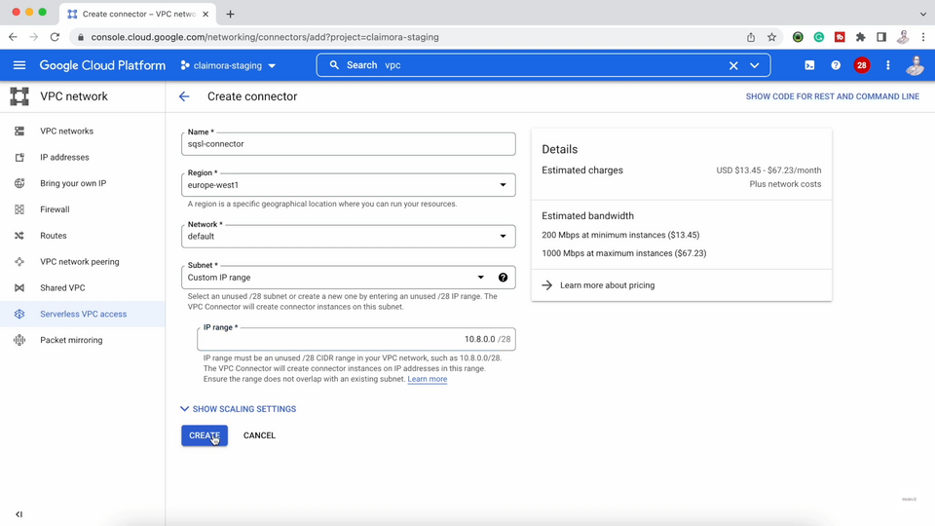The width and height of the screenshot is (935, 526).
Task: Close the Create connector browser tab
Action: click(x=206, y=14)
